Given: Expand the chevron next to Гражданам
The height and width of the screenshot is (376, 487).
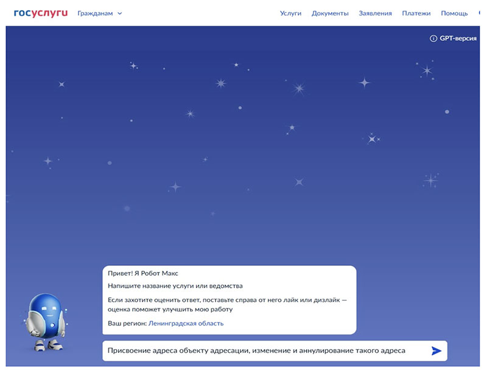Looking at the screenshot, I should (120, 13).
